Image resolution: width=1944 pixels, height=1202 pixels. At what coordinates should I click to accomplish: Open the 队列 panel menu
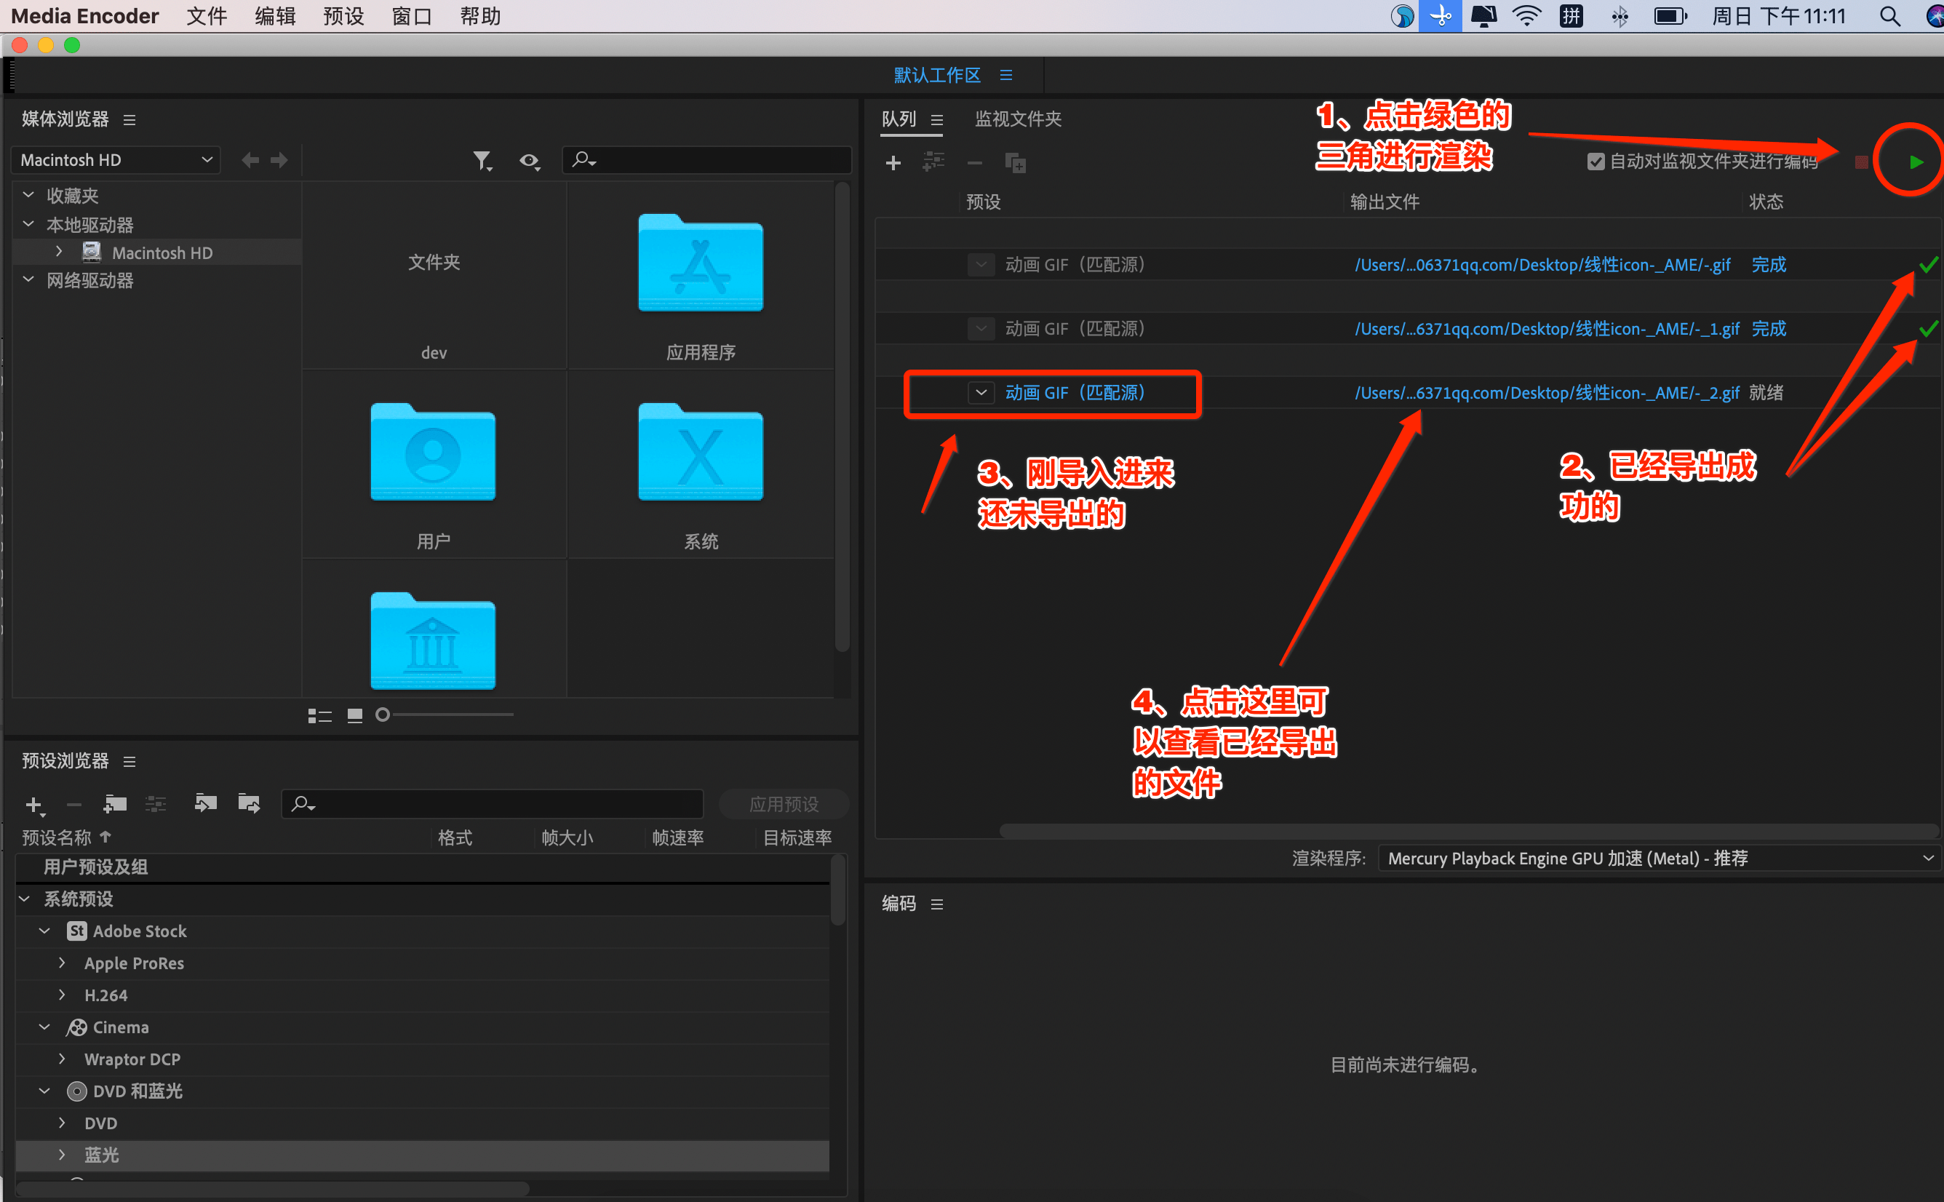pos(937,120)
